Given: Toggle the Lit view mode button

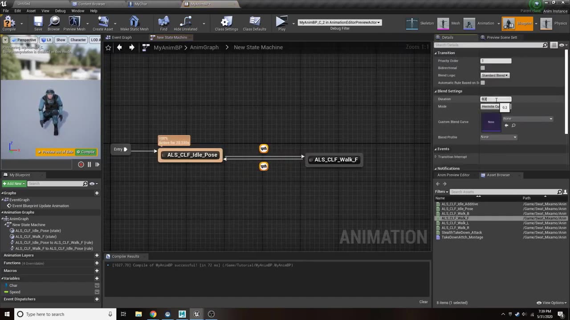Looking at the screenshot, I should pyautogui.click(x=46, y=40).
